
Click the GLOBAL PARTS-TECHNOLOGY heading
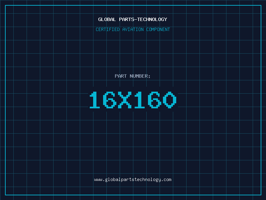133,19
